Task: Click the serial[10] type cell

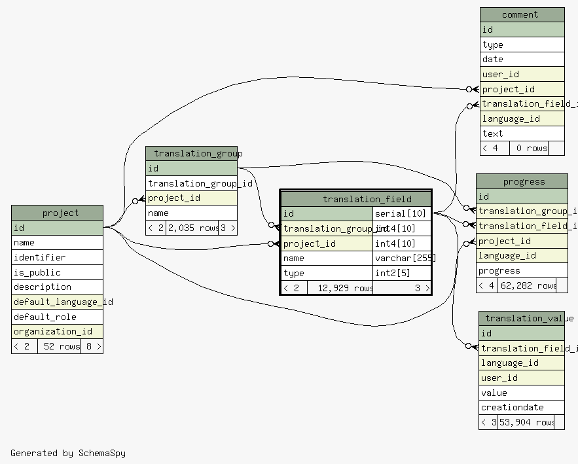Action: pyautogui.click(x=401, y=214)
